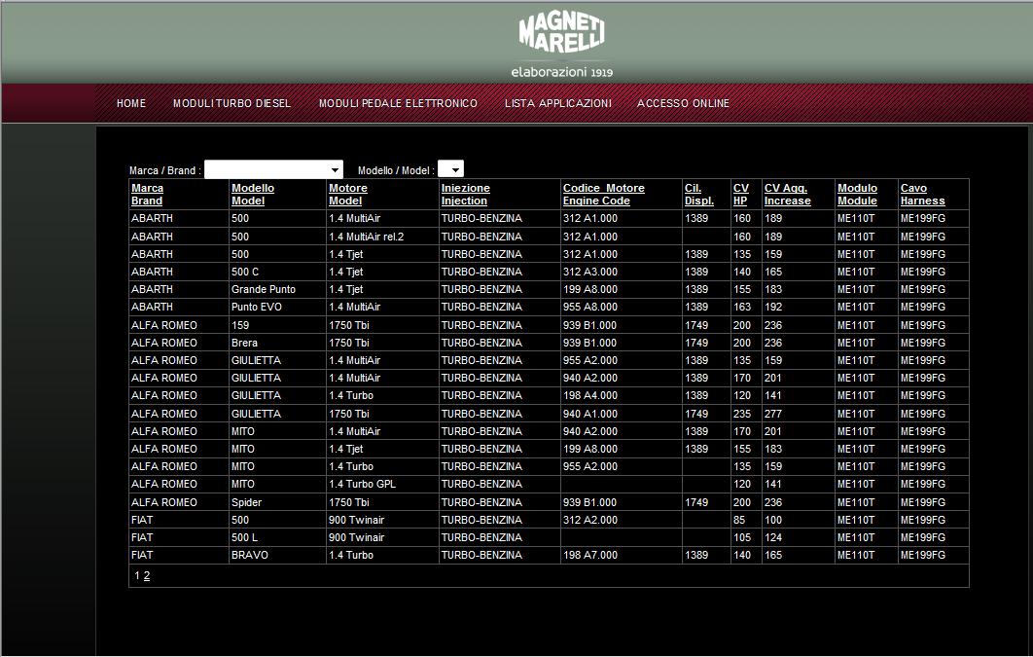The height and width of the screenshot is (657, 1033).
Task: Click 'ABARTH' in the Punto EVO row
Action: [x=152, y=307]
